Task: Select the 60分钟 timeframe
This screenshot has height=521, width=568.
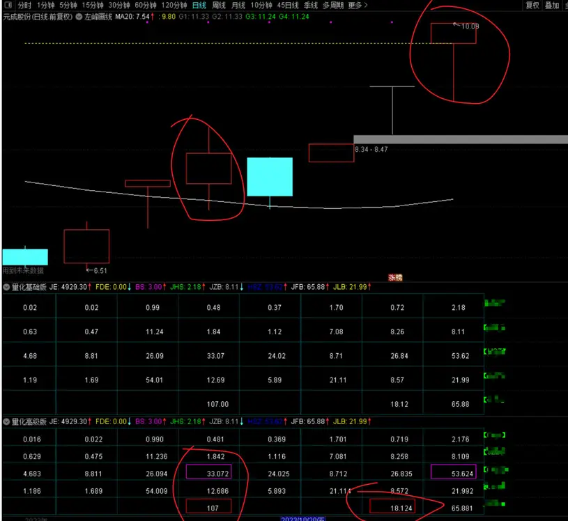Action: tap(146, 5)
